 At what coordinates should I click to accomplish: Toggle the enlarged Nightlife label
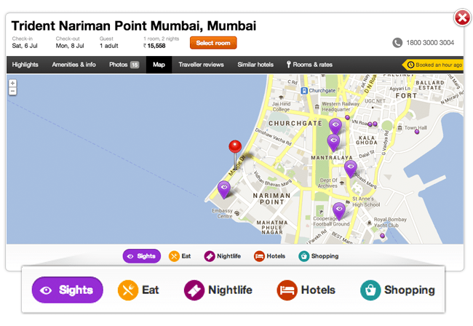(230, 290)
